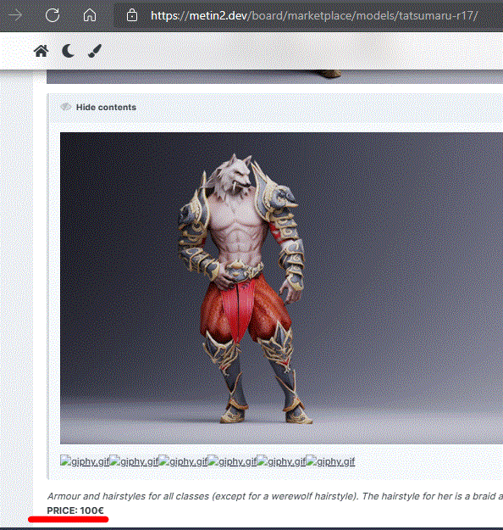Open the fourth giphy.gif link

click(x=232, y=461)
